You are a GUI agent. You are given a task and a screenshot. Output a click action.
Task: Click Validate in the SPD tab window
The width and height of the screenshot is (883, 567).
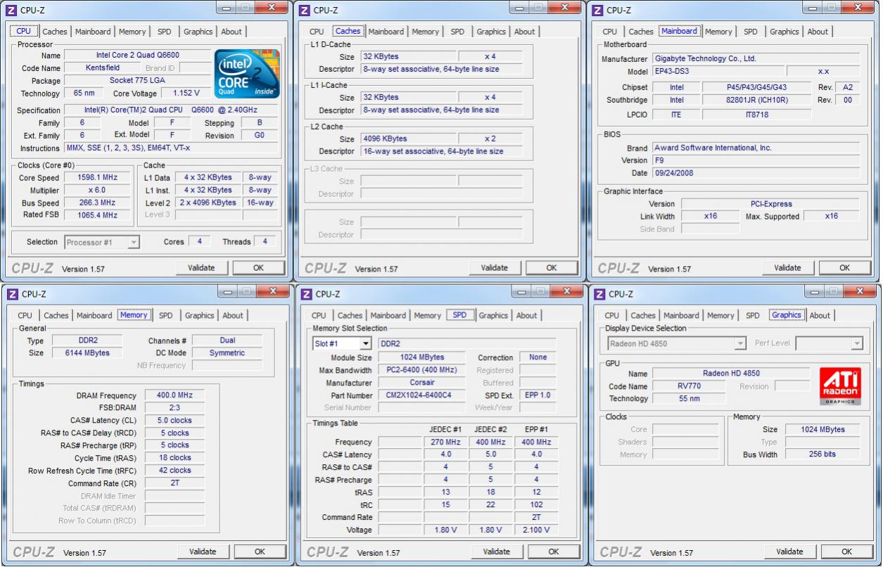497,552
